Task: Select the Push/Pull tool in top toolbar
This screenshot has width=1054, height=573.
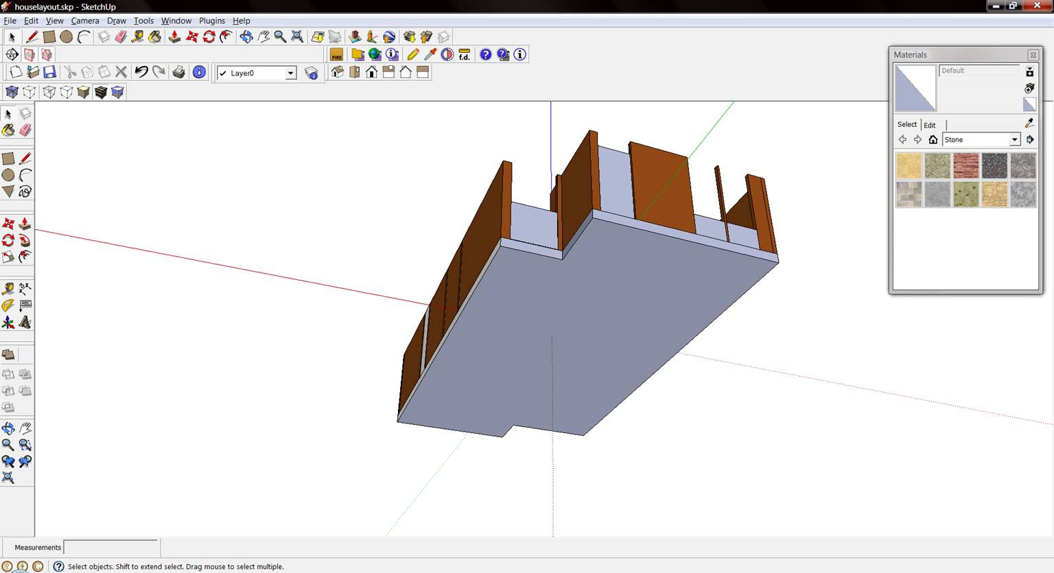Action: (174, 37)
